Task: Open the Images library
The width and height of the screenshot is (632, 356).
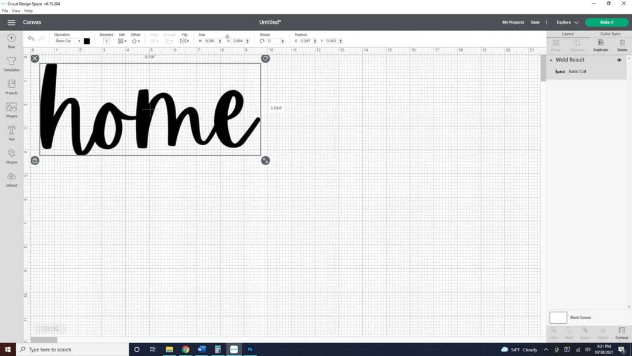Action: [11, 109]
